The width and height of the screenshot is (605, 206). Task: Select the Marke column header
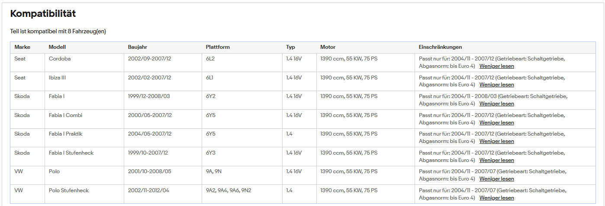[22, 47]
